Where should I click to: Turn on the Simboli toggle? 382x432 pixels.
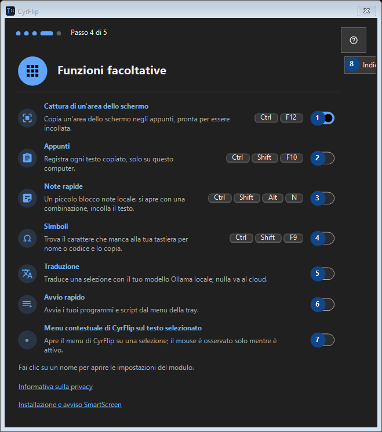click(323, 238)
